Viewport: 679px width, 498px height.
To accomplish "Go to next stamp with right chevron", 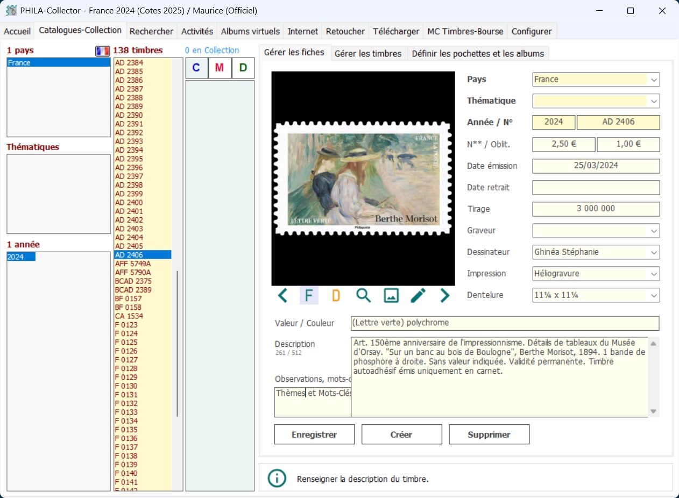I will (x=444, y=295).
